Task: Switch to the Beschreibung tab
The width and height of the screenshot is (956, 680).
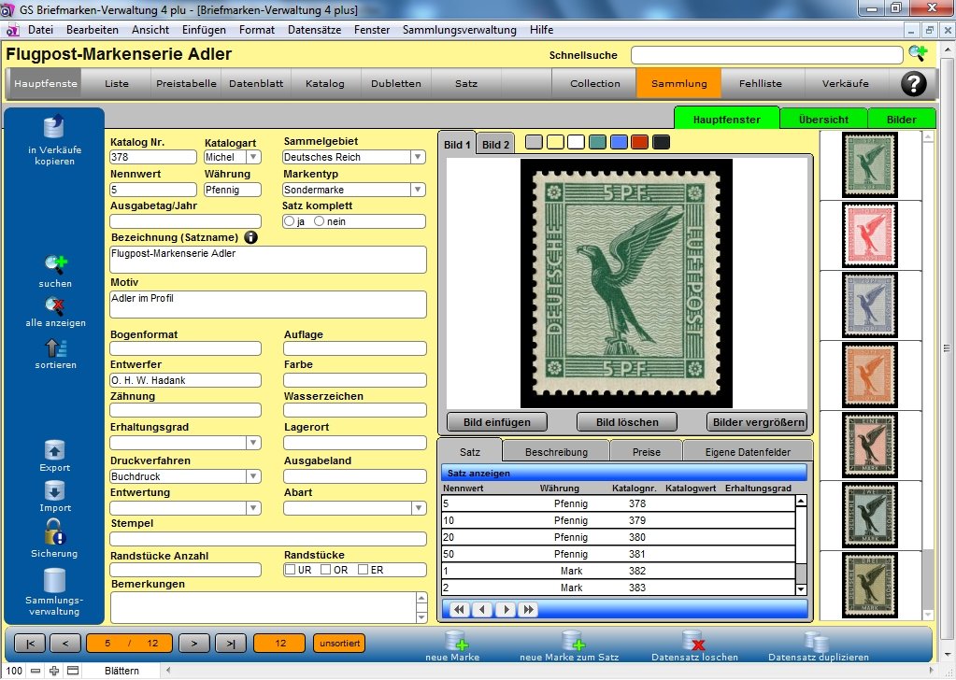Action: 556,452
